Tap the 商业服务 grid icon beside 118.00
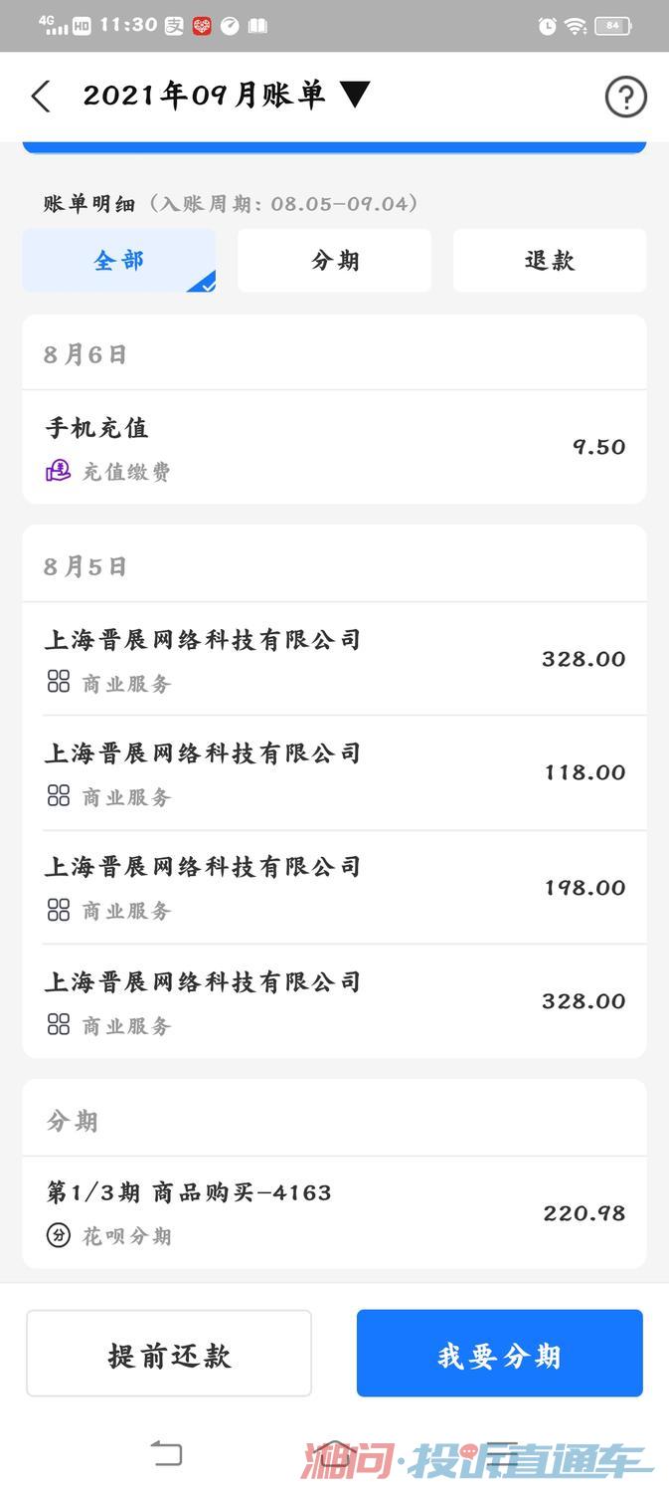Screen dimensions: 669x1493 click(59, 795)
